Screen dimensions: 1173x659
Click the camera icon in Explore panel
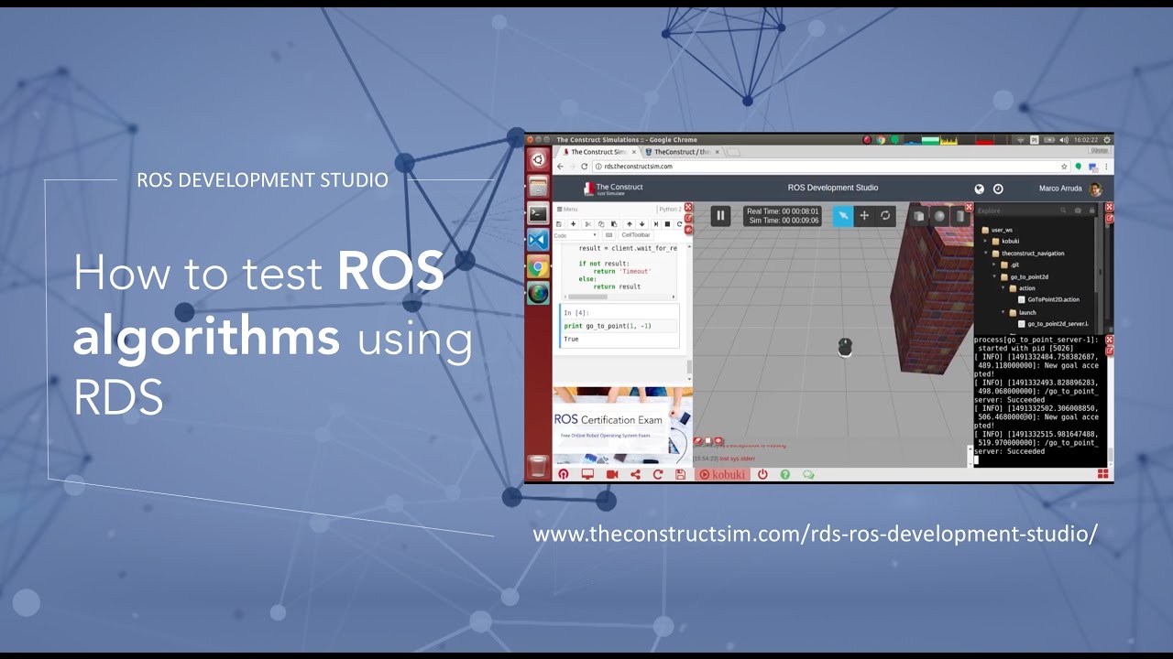(x=1078, y=211)
